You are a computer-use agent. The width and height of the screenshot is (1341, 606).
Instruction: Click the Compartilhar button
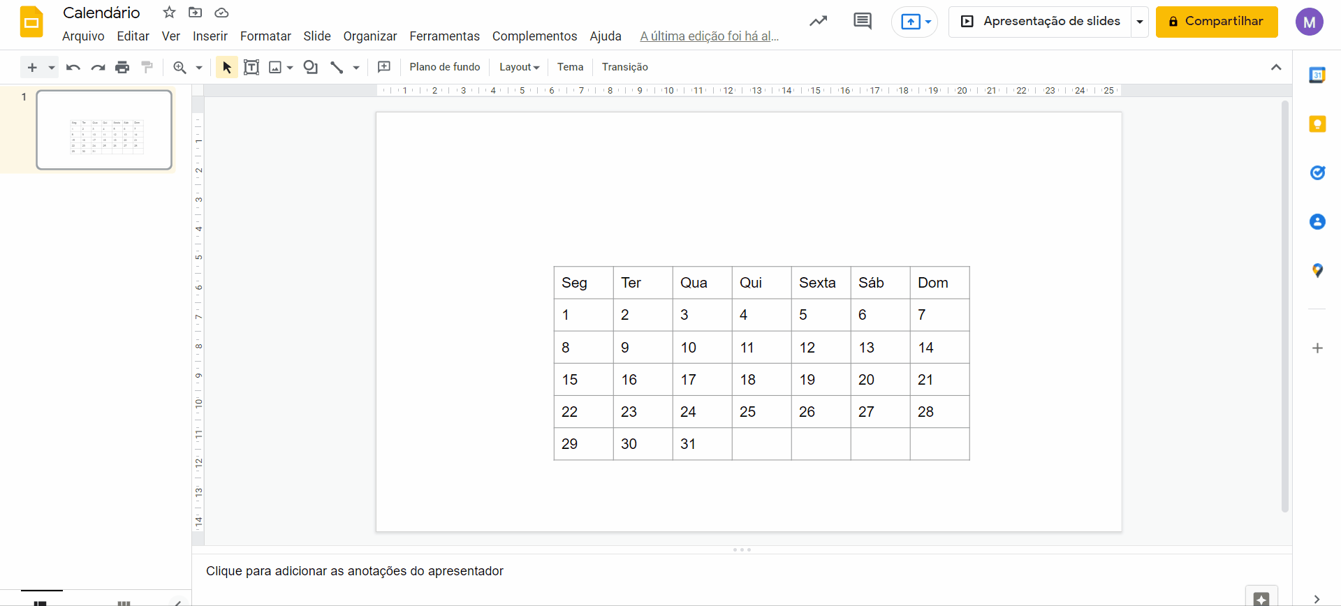pyautogui.click(x=1217, y=22)
